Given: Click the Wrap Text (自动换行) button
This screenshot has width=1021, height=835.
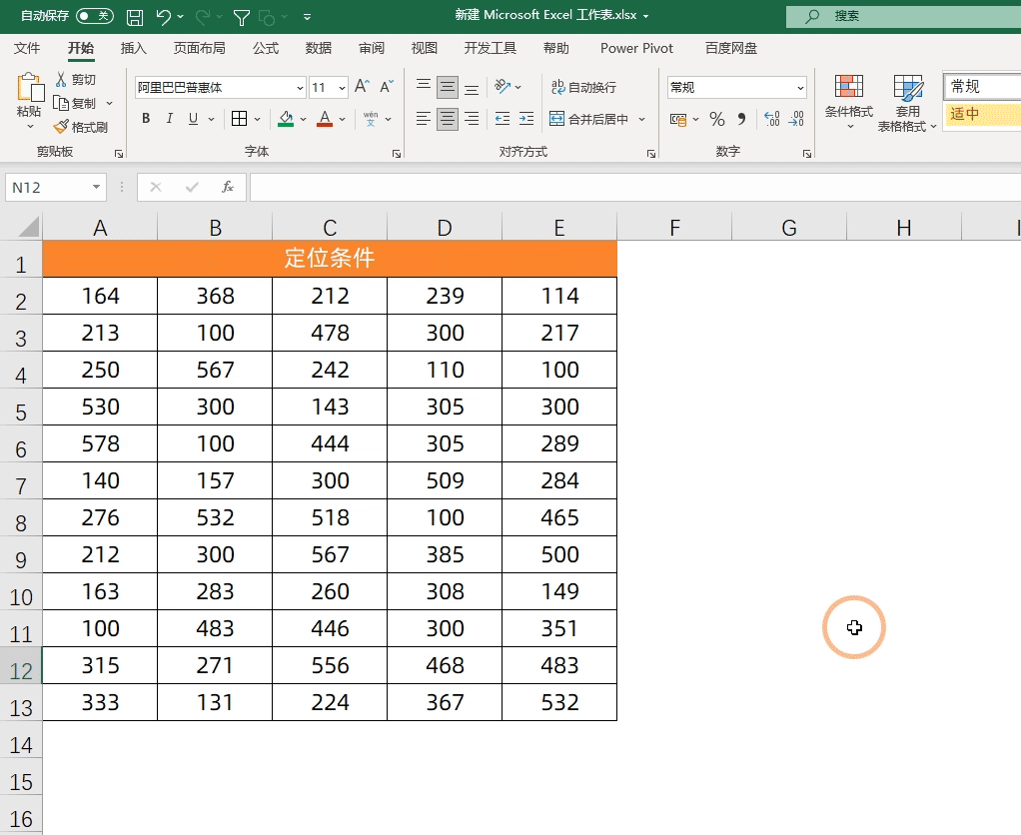Looking at the screenshot, I should coord(582,88).
